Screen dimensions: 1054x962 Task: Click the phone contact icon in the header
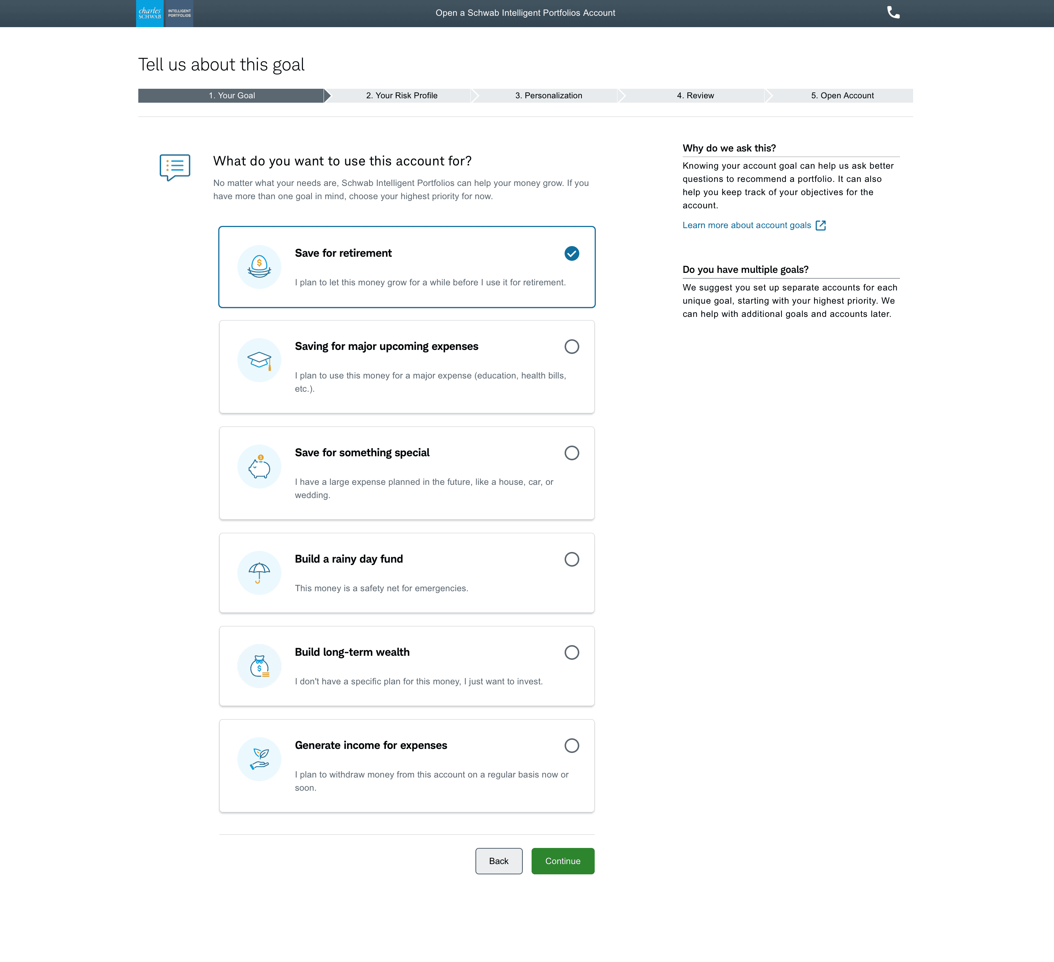(x=893, y=12)
